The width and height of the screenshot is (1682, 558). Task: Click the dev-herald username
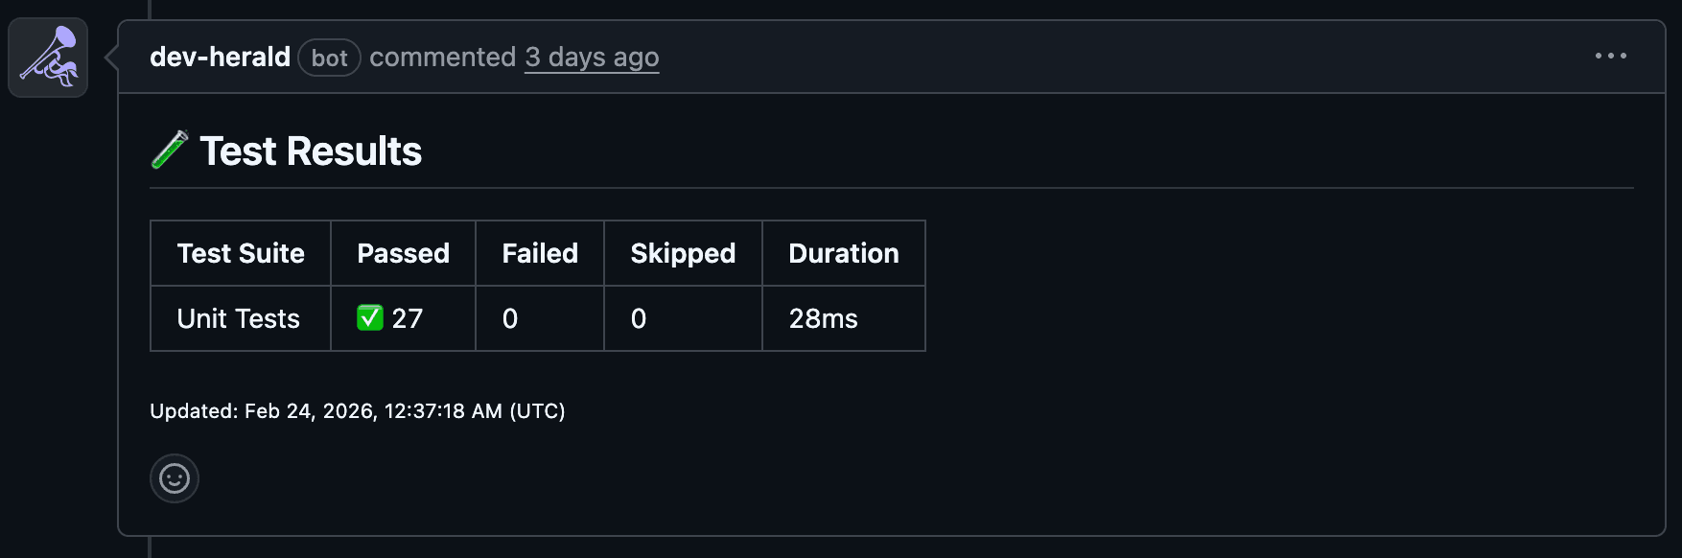coord(220,57)
